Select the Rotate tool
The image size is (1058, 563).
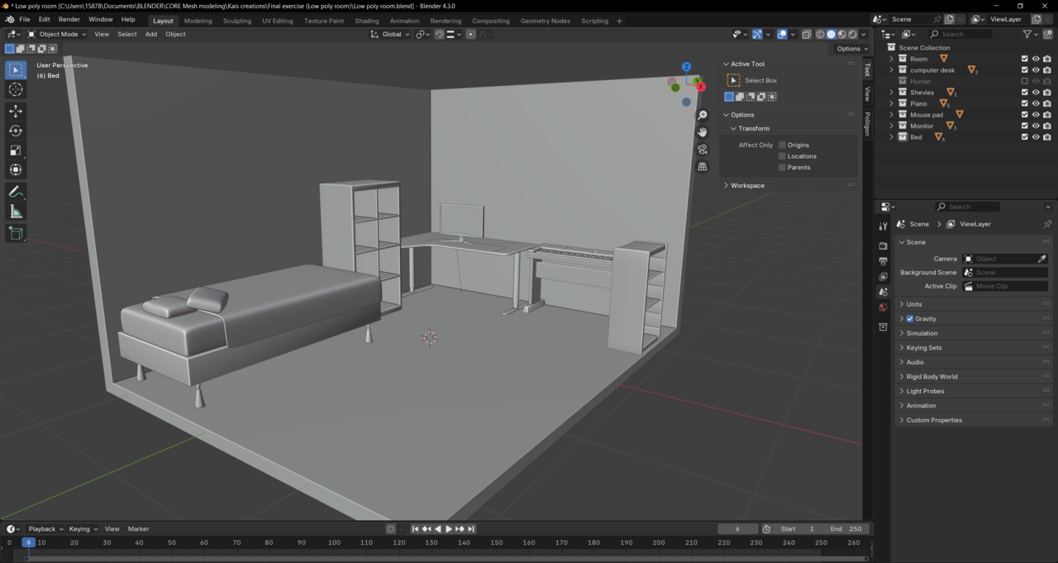coord(16,131)
